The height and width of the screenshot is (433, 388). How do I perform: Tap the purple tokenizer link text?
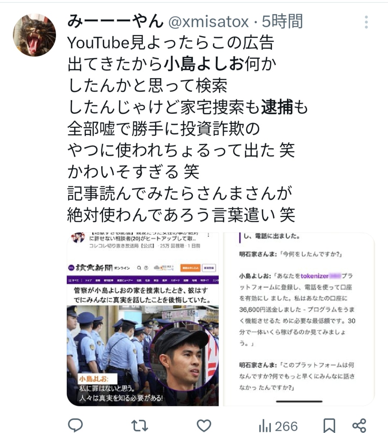314,276
